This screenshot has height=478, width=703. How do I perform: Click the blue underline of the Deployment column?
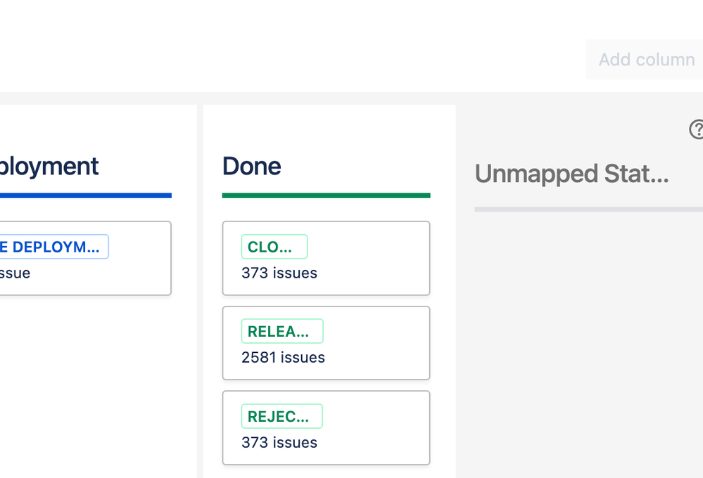84,195
